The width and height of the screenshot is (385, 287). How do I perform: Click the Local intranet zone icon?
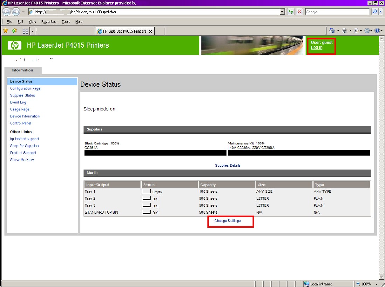(307, 284)
